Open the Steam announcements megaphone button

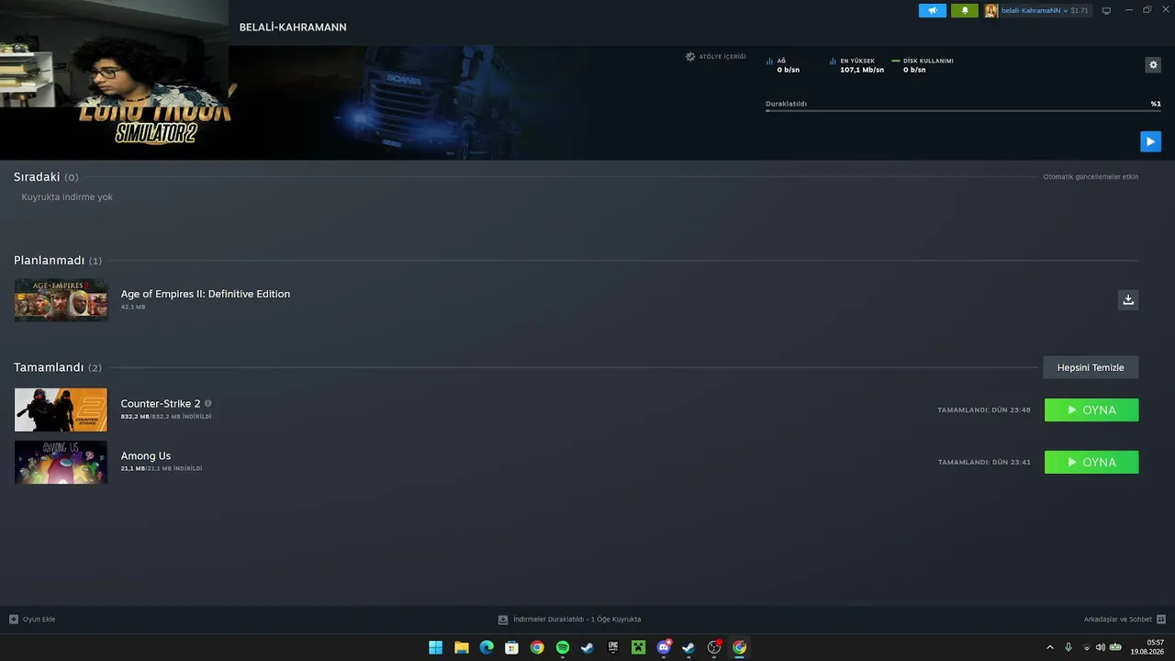pyautogui.click(x=932, y=11)
